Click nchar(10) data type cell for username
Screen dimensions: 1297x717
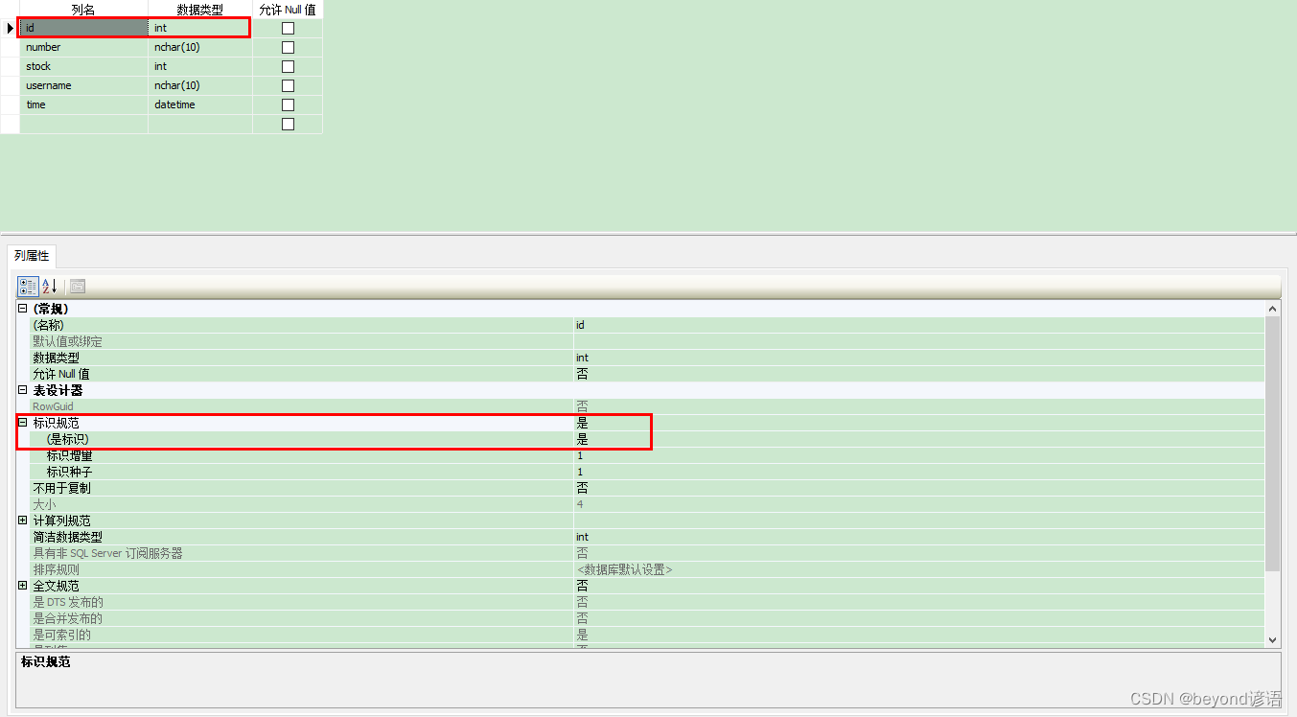(200, 85)
